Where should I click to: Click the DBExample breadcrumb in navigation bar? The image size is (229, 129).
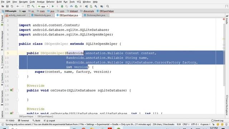pos(9,11)
